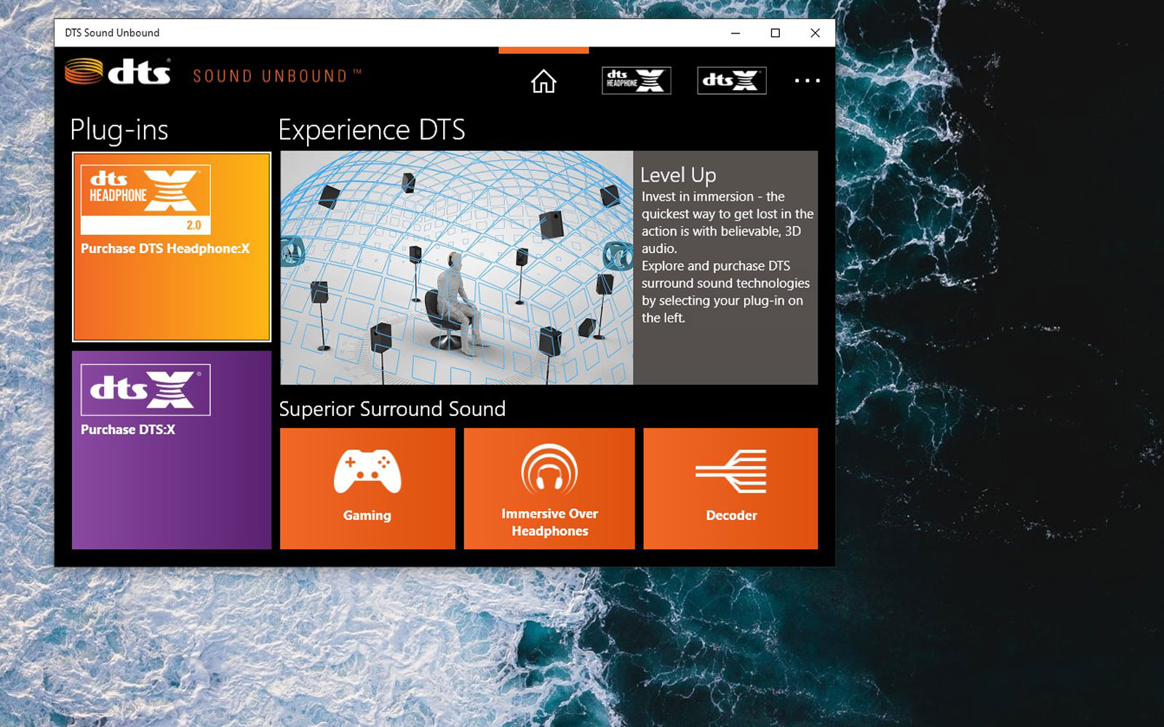Open DTS:X page from top navigation
1164x727 pixels.
tap(731, 81)
